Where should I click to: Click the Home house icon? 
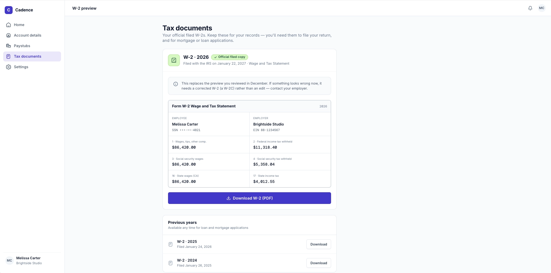click(9, 25)
